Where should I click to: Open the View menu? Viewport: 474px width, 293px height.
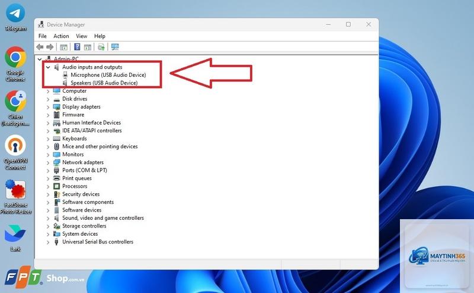[81, 36]
